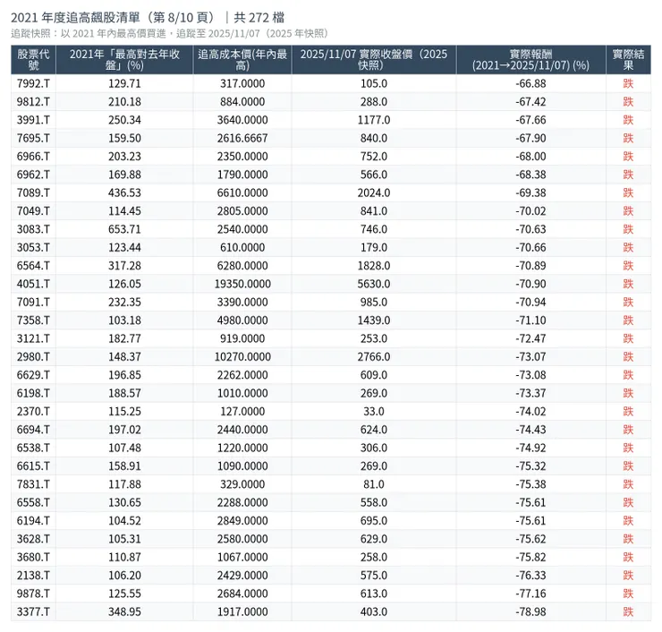The width and height of the screenshot is (662, 632).
Task: Click stock code 3053.T
Action: (33, 247)
